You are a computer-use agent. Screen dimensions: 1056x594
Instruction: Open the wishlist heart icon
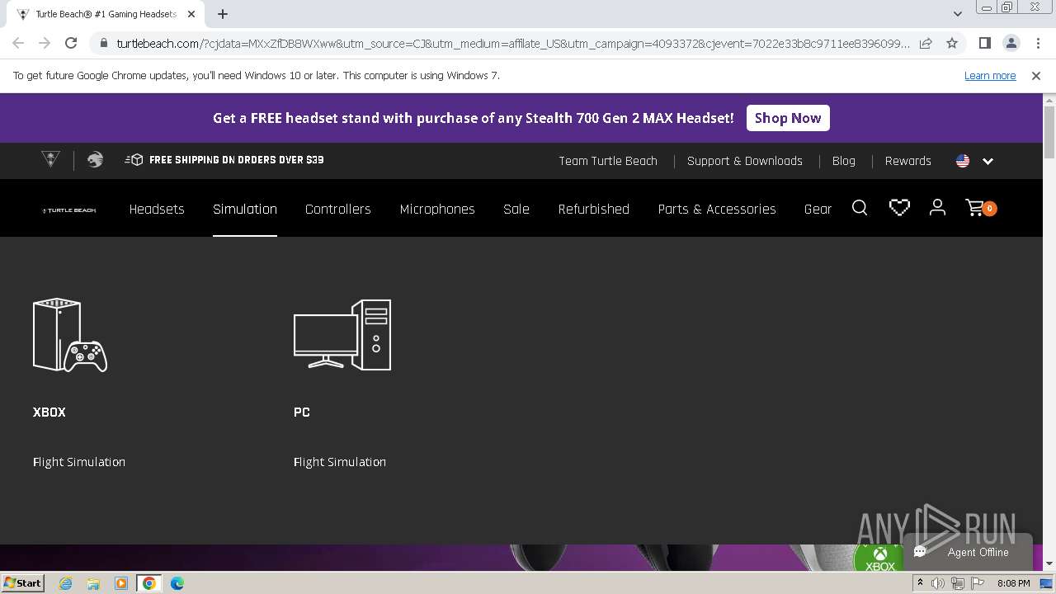click(899, 208)
